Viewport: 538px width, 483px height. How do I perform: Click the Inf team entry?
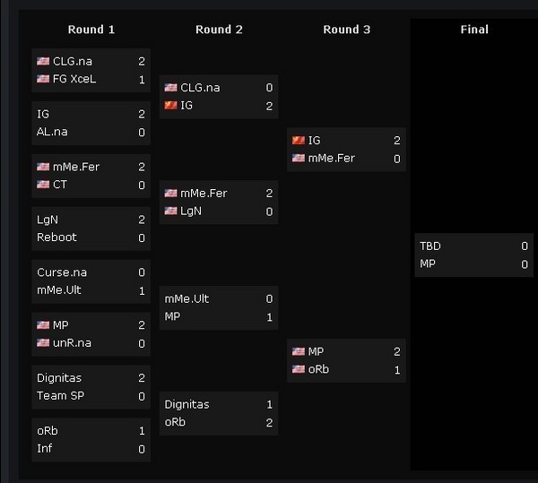(x=44, y=449)
